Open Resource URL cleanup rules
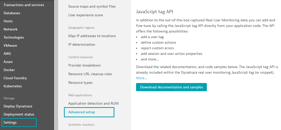The width and height of the screenshot is (281, 130). (x=90, y=74)
